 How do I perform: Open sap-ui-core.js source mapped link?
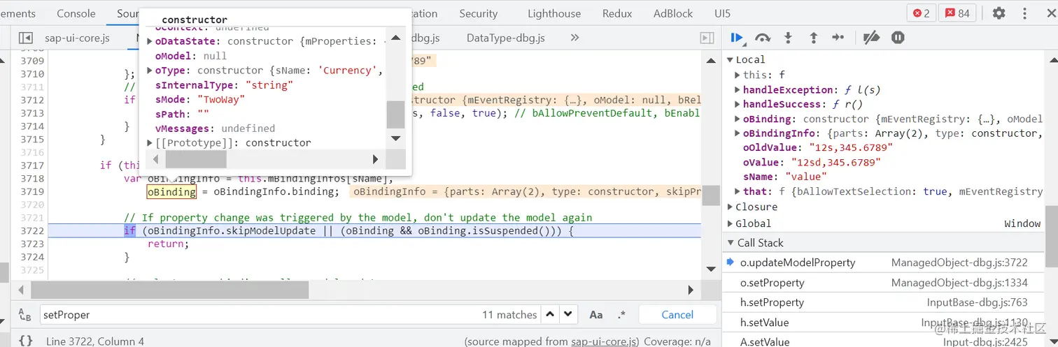click(x=605, y=341)
